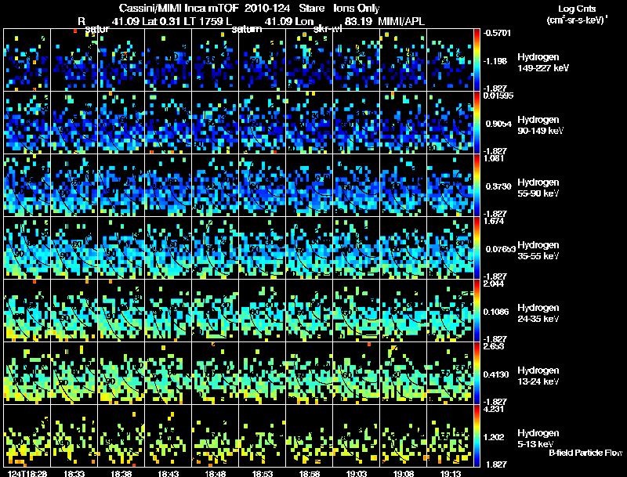
Task: Click the 'LT 1759' header text
Action: point(204,21)
